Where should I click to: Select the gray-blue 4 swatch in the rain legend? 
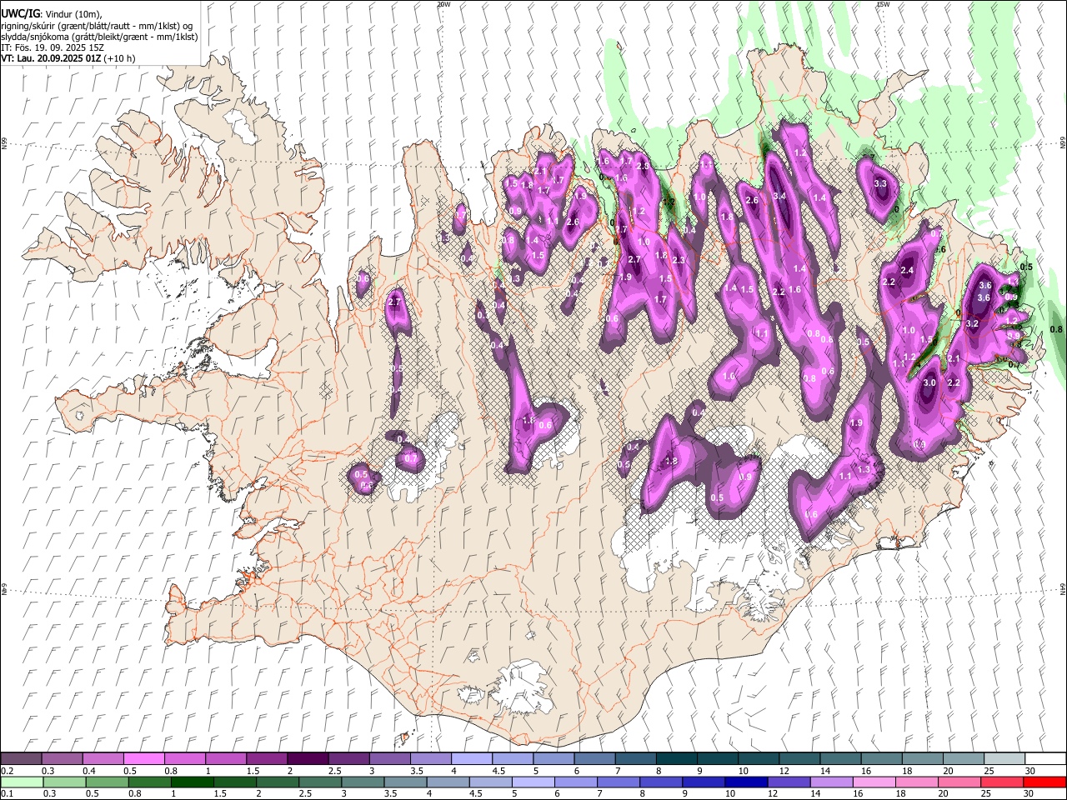(x=448, y=782)
